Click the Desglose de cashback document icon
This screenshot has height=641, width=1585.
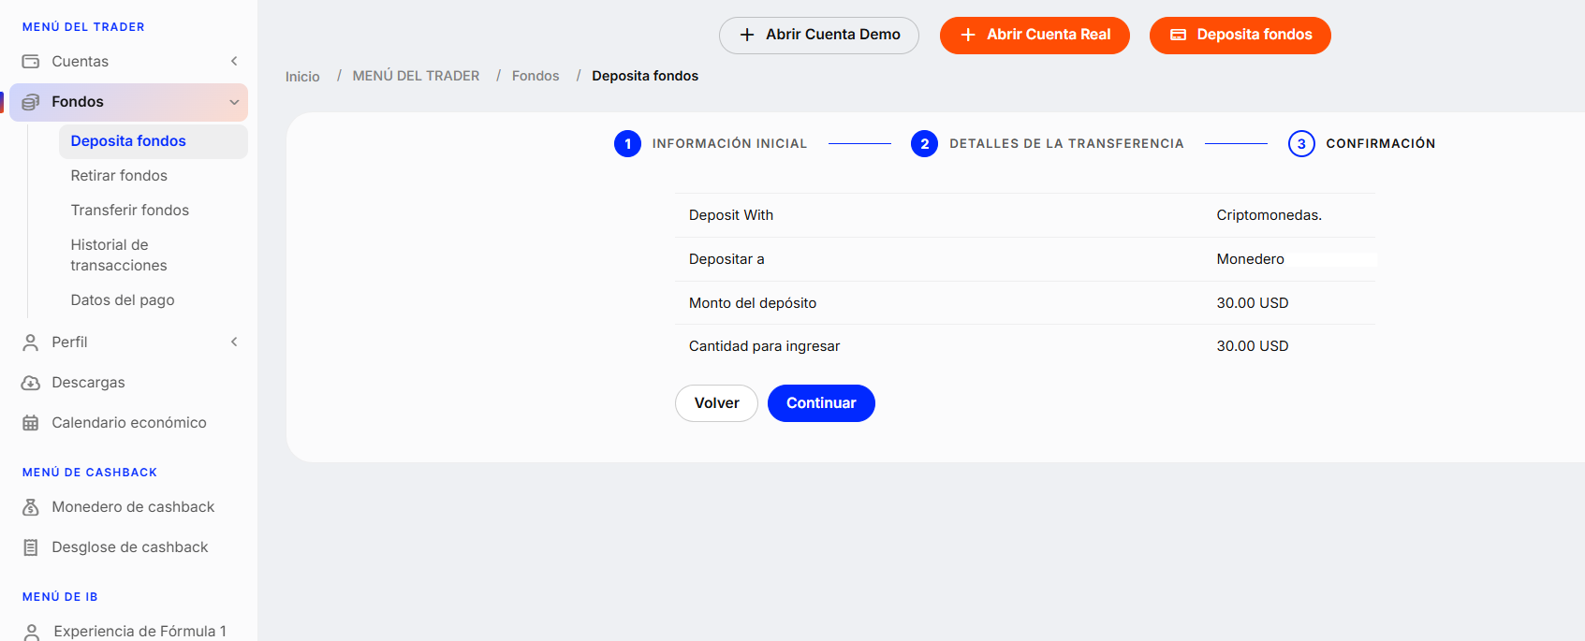pos(31,547)
